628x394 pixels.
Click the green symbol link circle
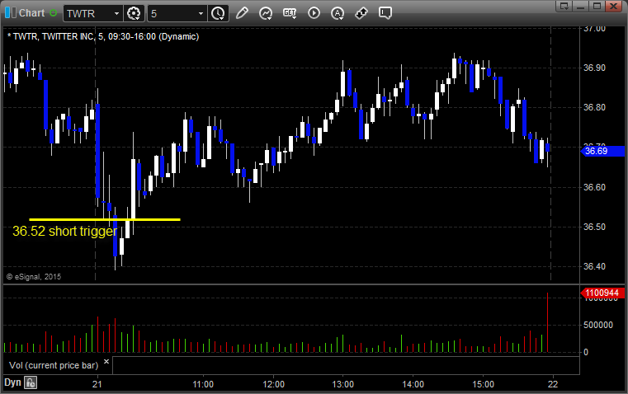pos(54,13)
